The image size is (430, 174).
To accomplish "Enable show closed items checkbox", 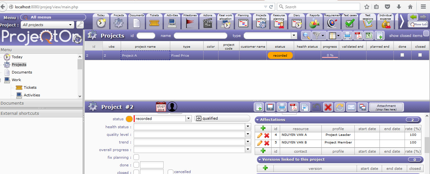I will (x=426, y=34).
